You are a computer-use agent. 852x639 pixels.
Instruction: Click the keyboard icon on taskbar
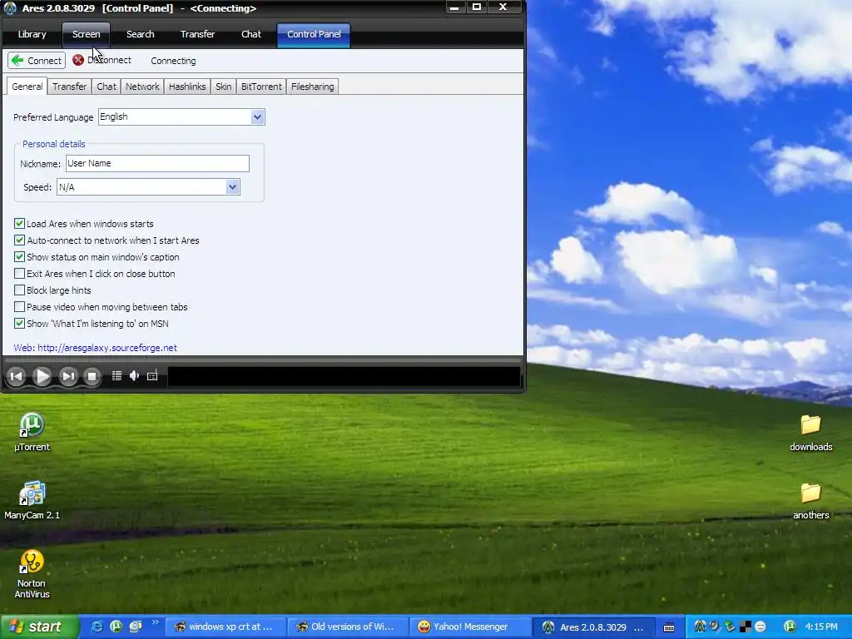(669, 627)
